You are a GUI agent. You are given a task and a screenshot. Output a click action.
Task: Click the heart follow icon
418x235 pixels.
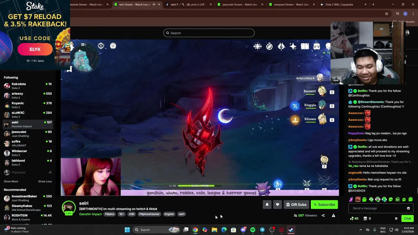tap(277, 205)
